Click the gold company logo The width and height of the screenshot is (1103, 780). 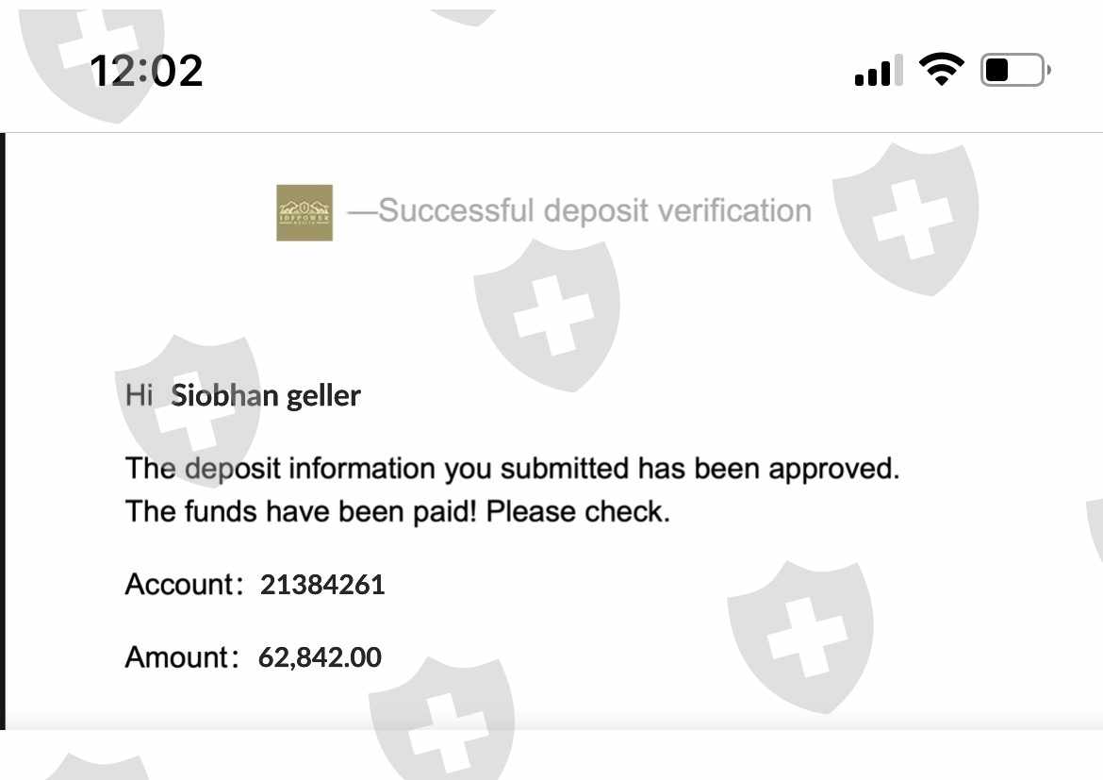[305, 212]
